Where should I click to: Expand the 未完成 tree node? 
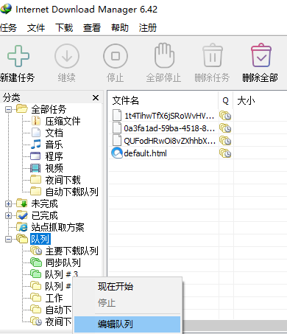pyautogui.click(x=8, y=203)
